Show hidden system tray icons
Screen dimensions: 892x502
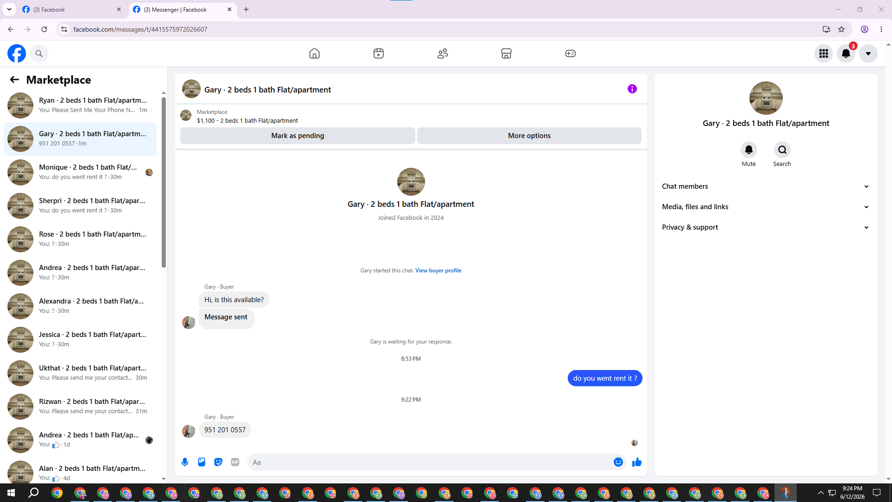pos(820,493)
